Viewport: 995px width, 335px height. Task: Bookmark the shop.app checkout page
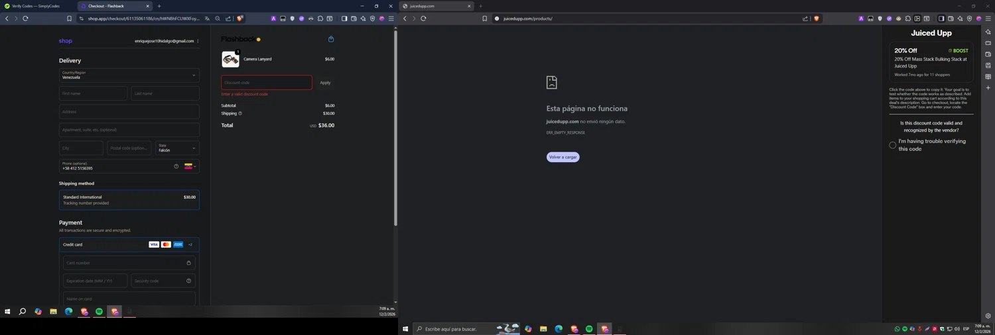tap(69, 19)
